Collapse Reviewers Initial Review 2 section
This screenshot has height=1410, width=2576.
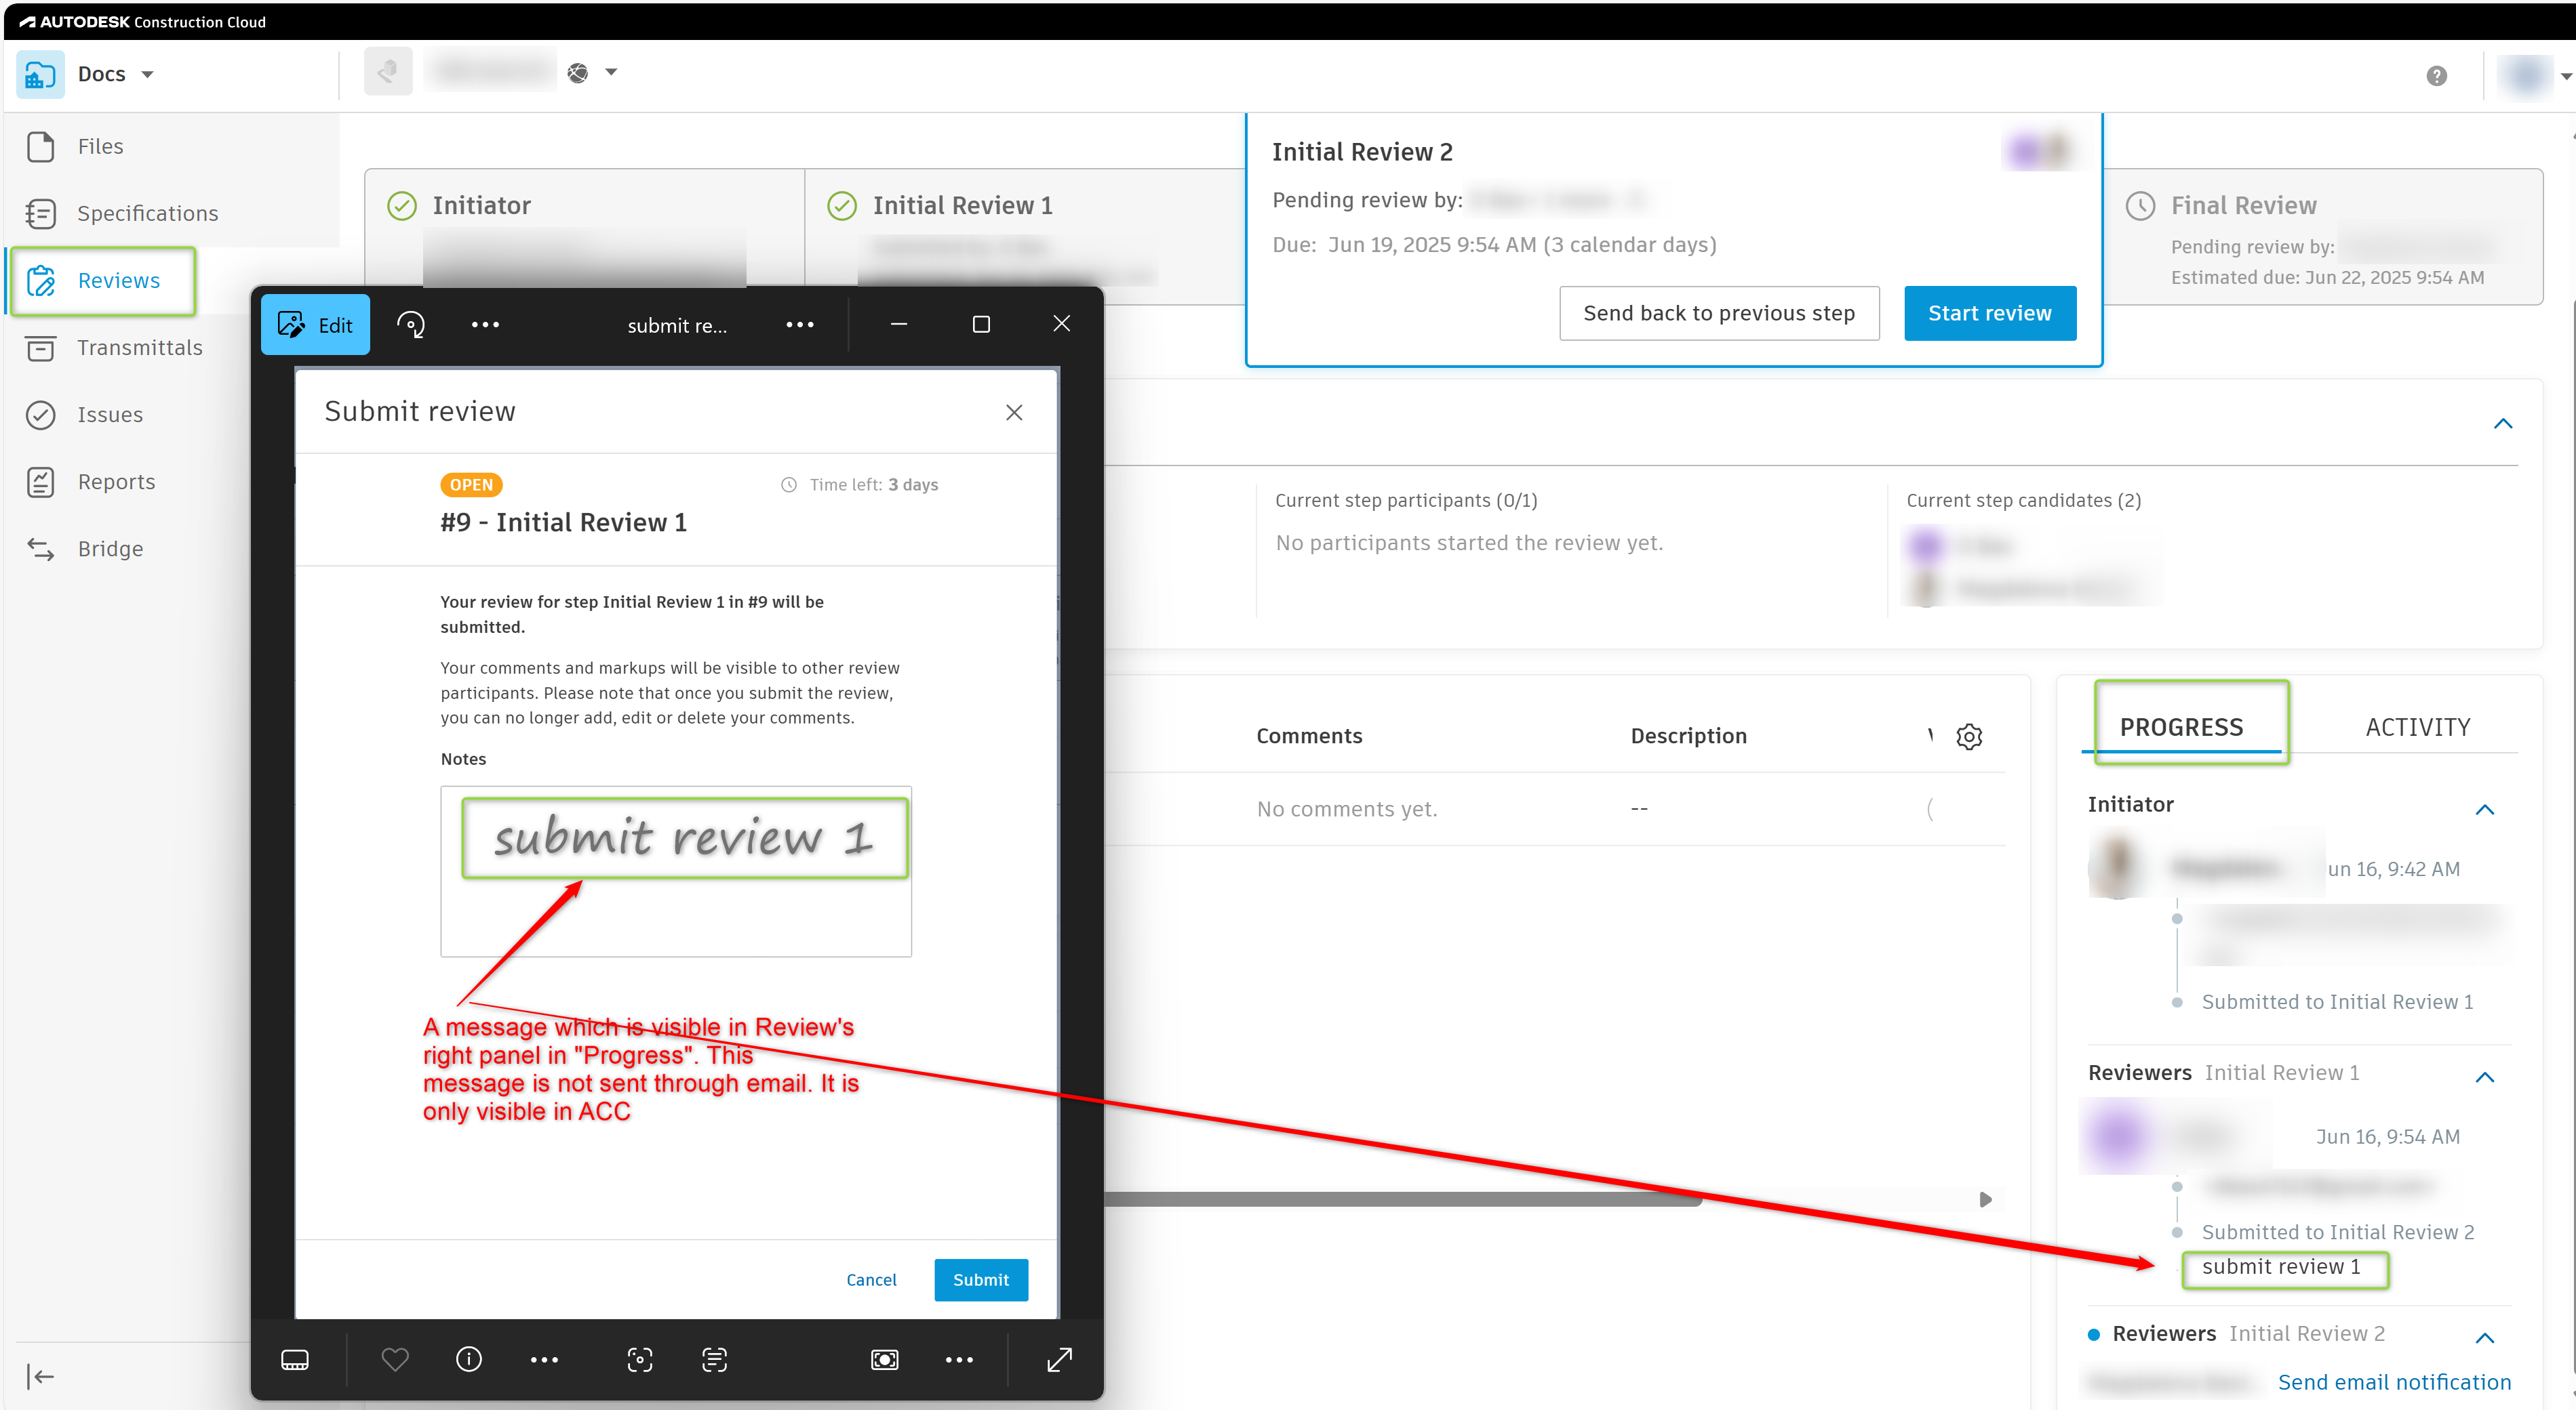point(2484,1338)
